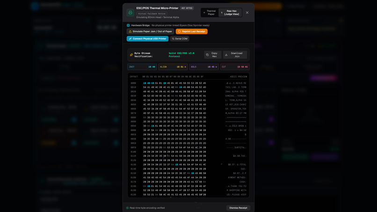Click the Virtual Fallback Active badge
The width and height of the screenshot is (377, 212).
coord(152,14)
